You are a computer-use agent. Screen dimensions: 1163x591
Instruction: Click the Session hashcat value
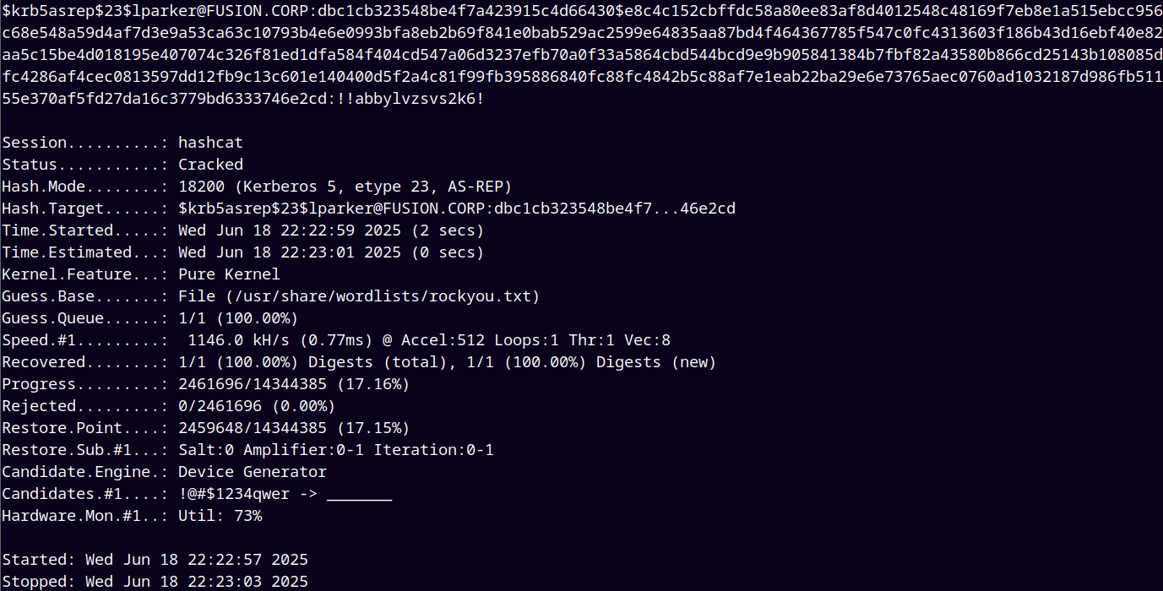[x=210, y=143]
